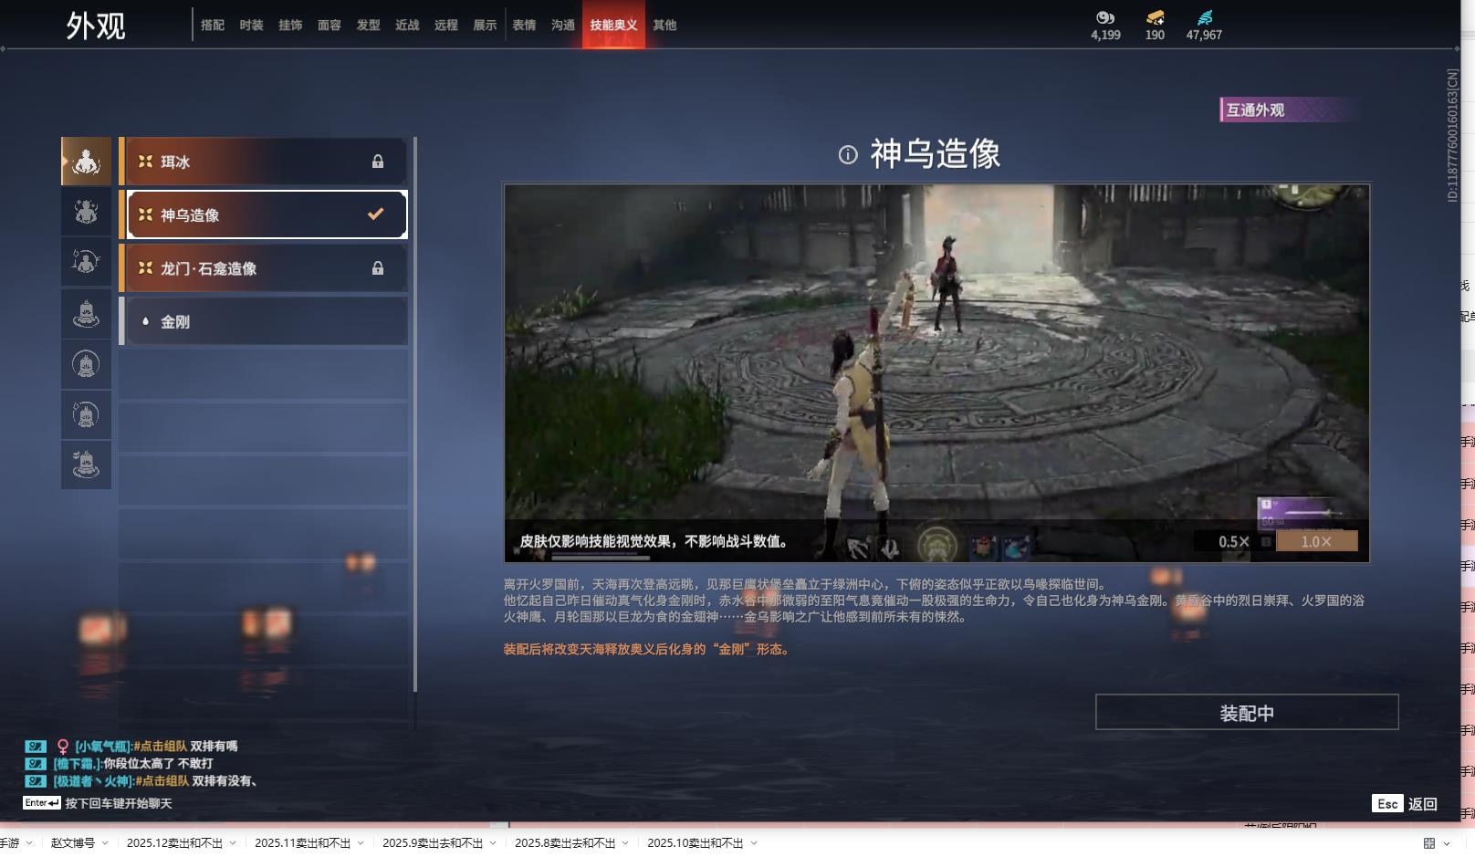Screen dimensions: 1475x857
Task: Open the 技能奥义 tab
Action: [613, 25]
